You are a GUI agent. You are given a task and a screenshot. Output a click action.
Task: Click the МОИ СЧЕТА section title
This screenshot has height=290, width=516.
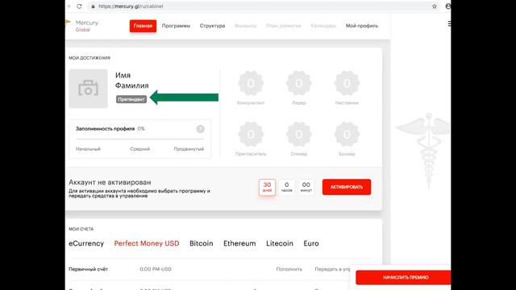(x=81, y=229)
